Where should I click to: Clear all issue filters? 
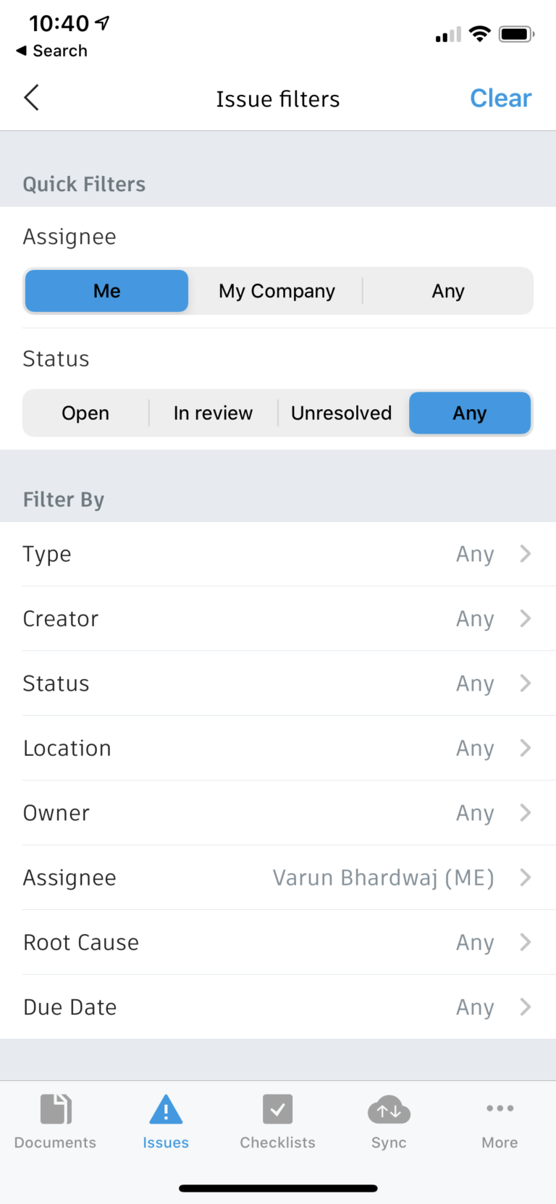(x=500, y=98)
